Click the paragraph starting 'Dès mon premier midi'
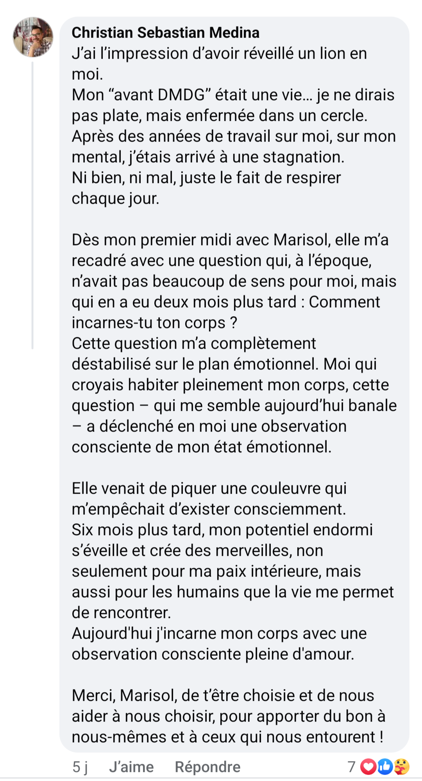422x781 pixels. [x=230, y=240]
